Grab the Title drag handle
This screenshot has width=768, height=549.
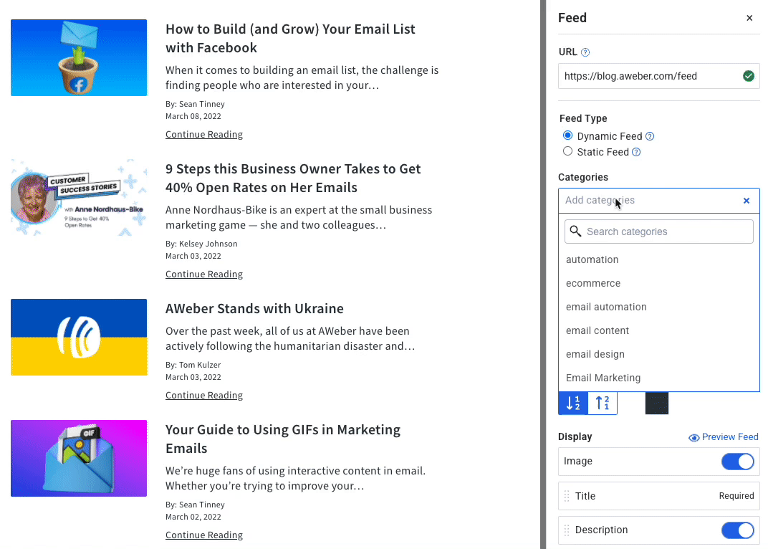coord(566,496)
